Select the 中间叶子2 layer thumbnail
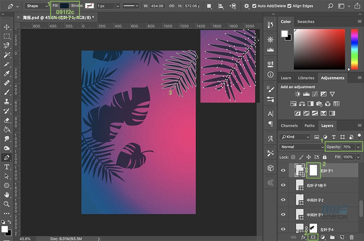364x241 pixels. coord(300,200)
